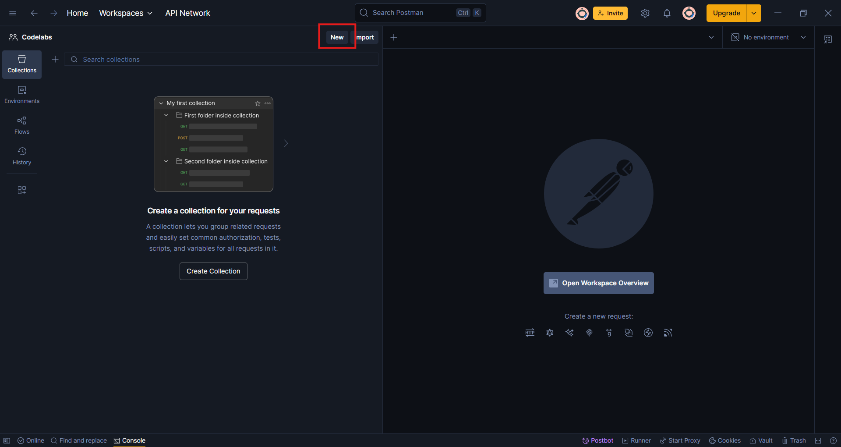The height and width of the screenshot is (447, 841).
Task: Open the Upgrade dropdown arrow
Action: pyautogui.click(x=754, y=13)
